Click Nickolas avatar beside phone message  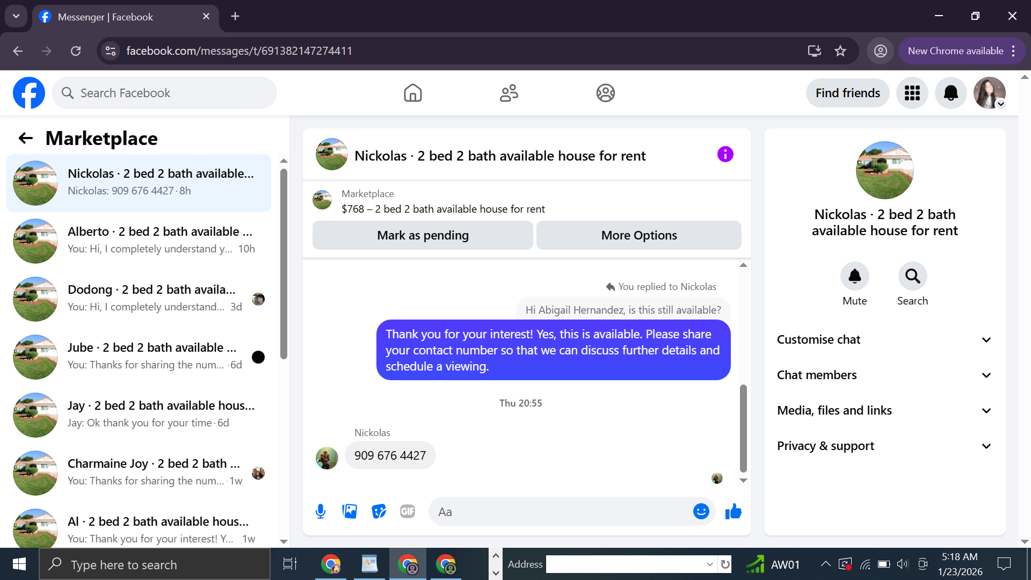pyautogui.click(x=327, y=458)
